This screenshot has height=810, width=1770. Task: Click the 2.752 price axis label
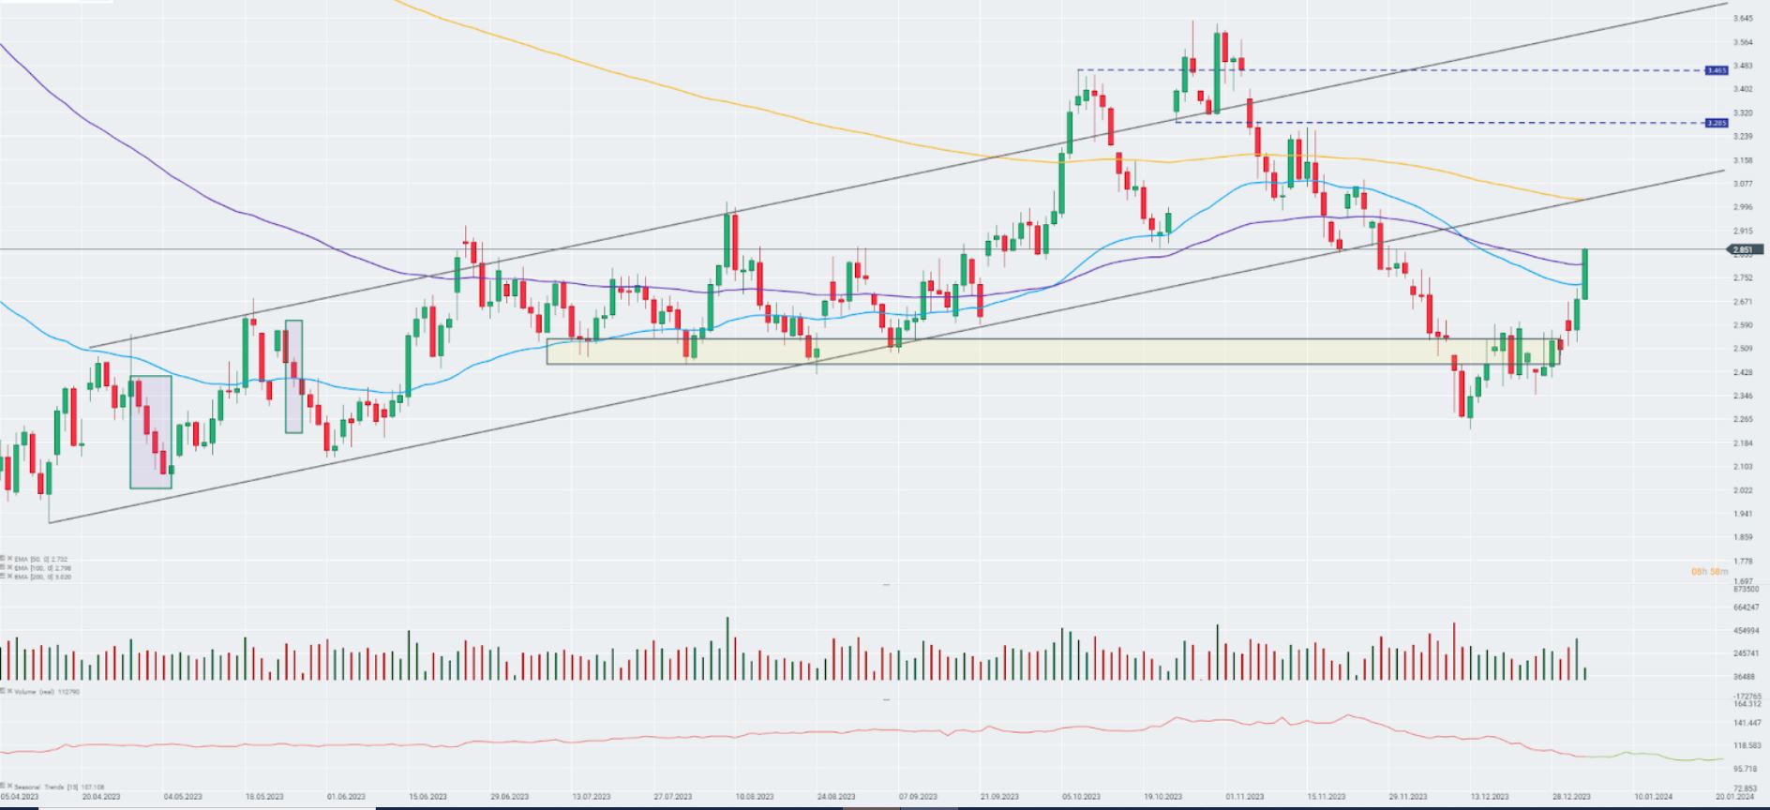[1744, 277]
